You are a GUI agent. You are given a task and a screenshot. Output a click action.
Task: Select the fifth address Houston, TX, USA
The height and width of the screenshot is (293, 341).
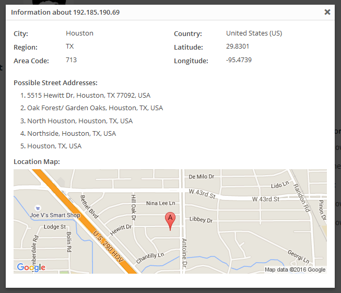coord(54,146)
